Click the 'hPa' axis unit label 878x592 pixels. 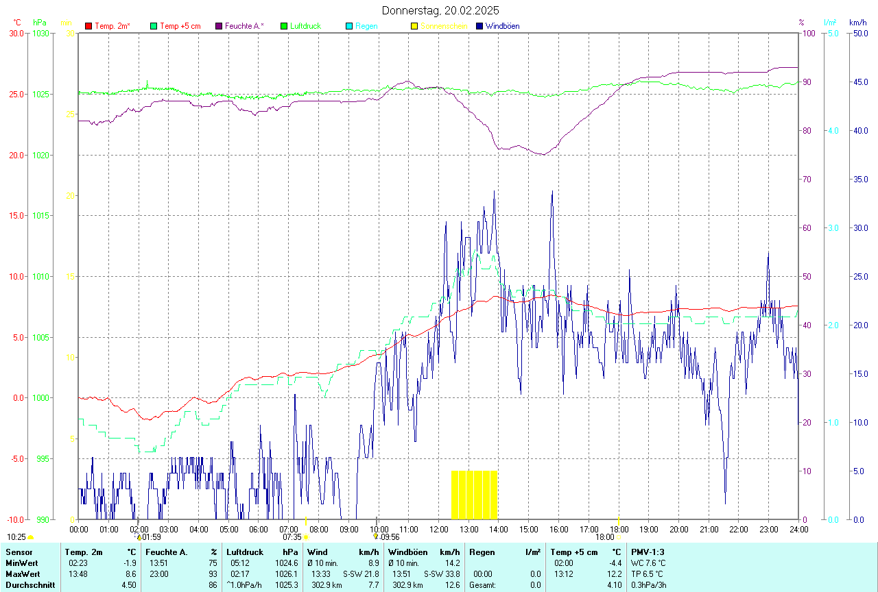40,23
